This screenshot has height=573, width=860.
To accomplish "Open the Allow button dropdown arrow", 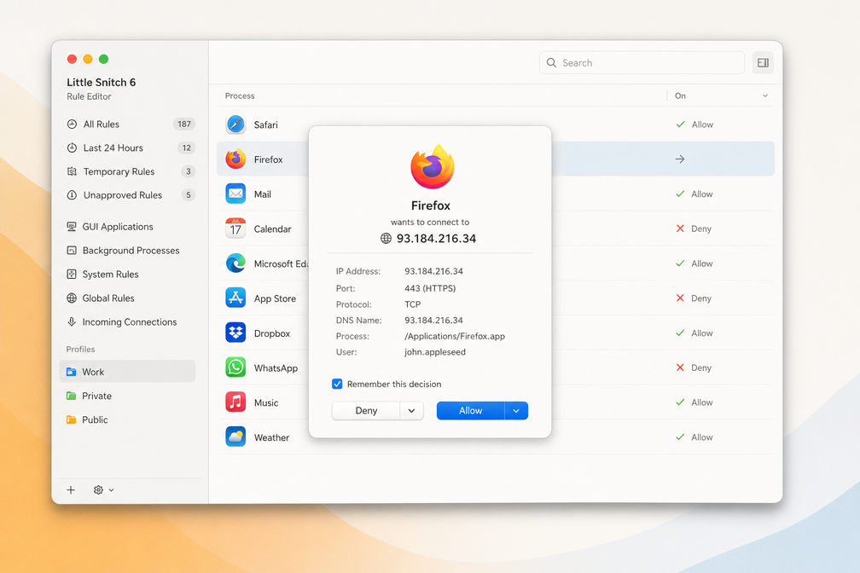I will pos(516,411).
